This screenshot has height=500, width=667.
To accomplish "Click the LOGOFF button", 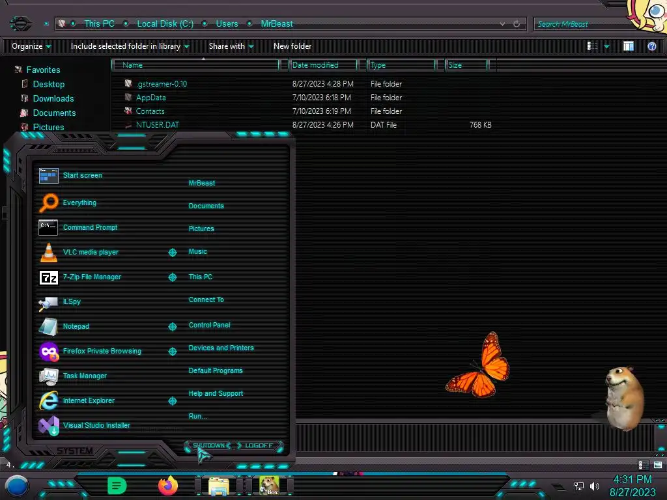I will click(259, 445).
